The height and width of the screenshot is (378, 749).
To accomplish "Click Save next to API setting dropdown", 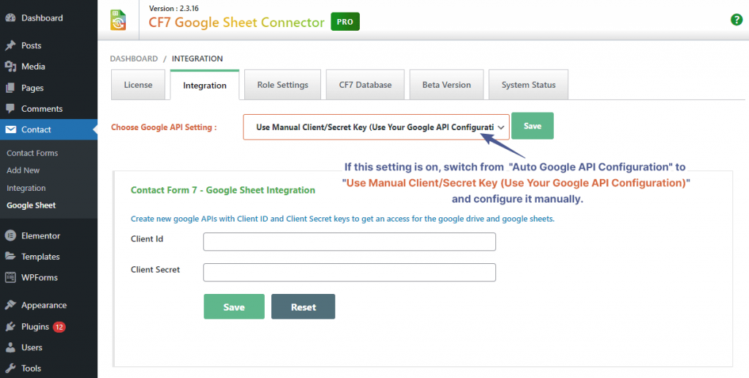I will coord(532,126).
